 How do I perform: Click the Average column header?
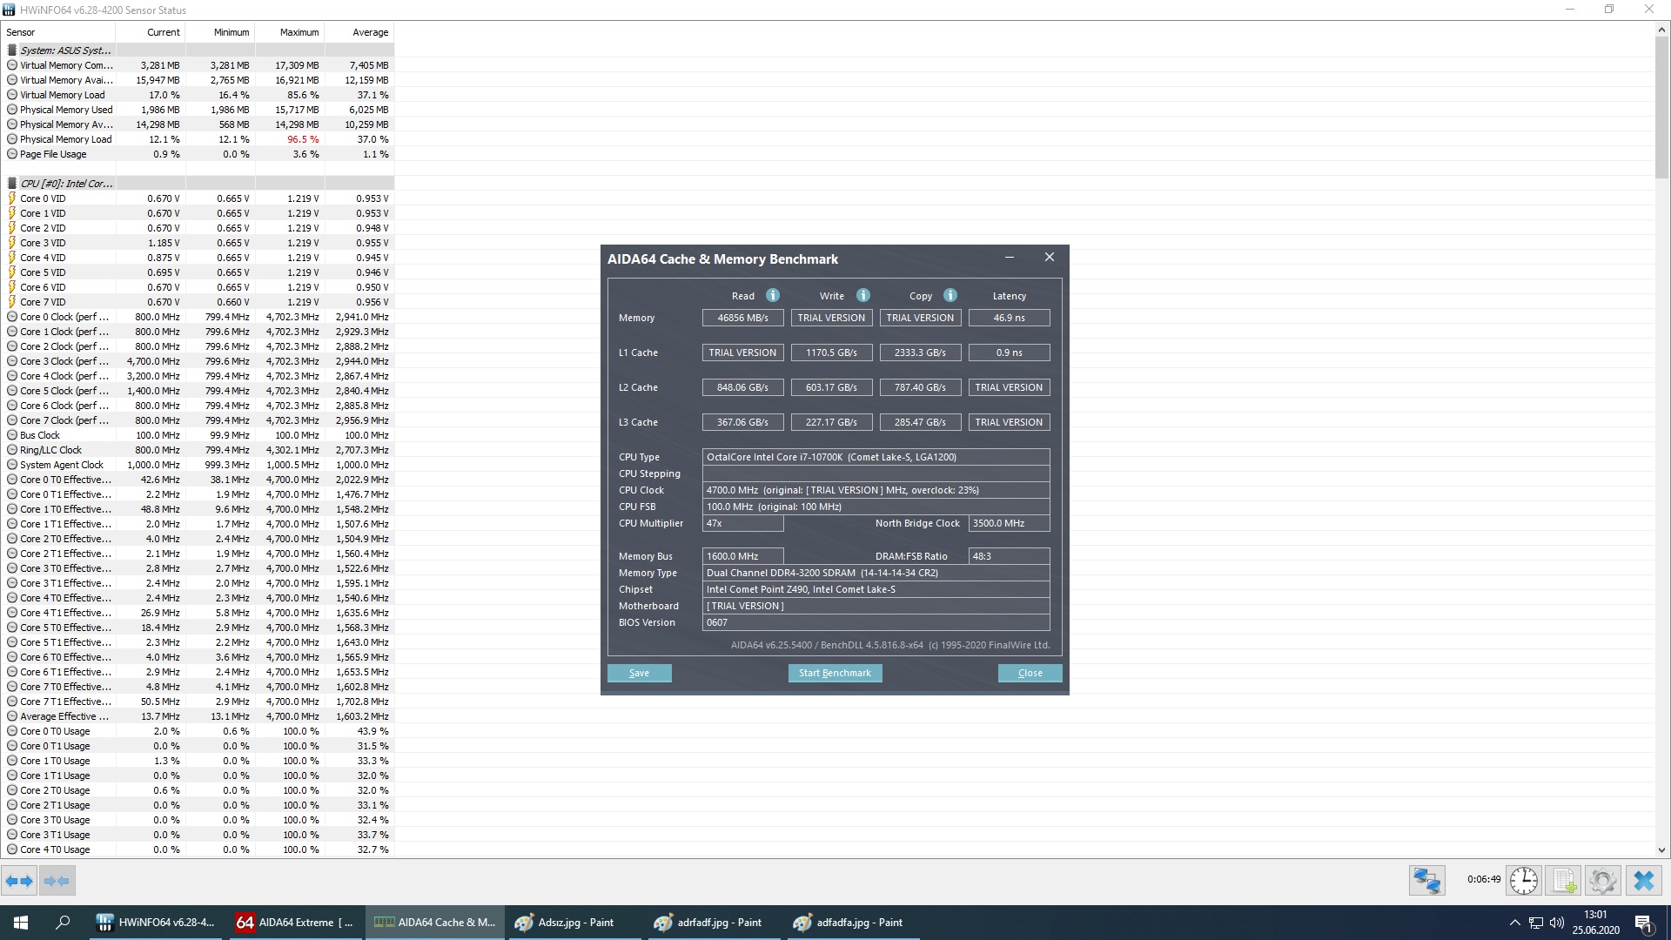pyautogui.click(x=359, y=32)
